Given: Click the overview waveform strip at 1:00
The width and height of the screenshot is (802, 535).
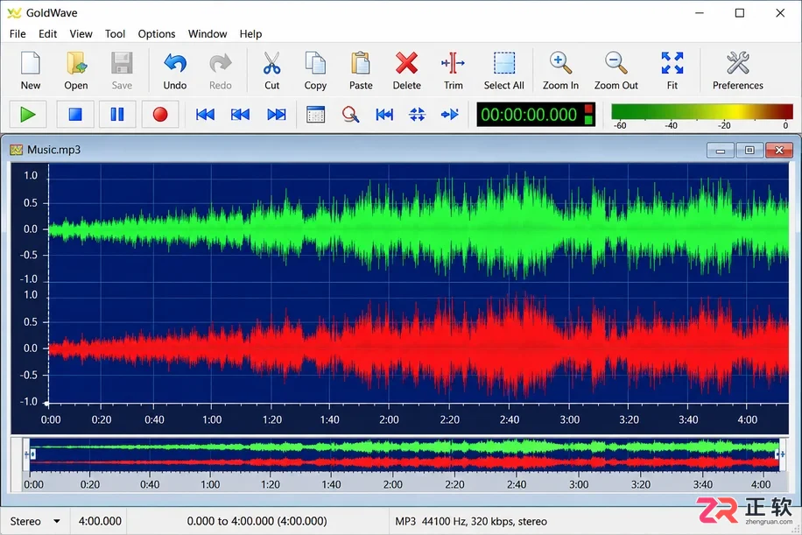Looking at the screenshot, I should coord(210,454).
